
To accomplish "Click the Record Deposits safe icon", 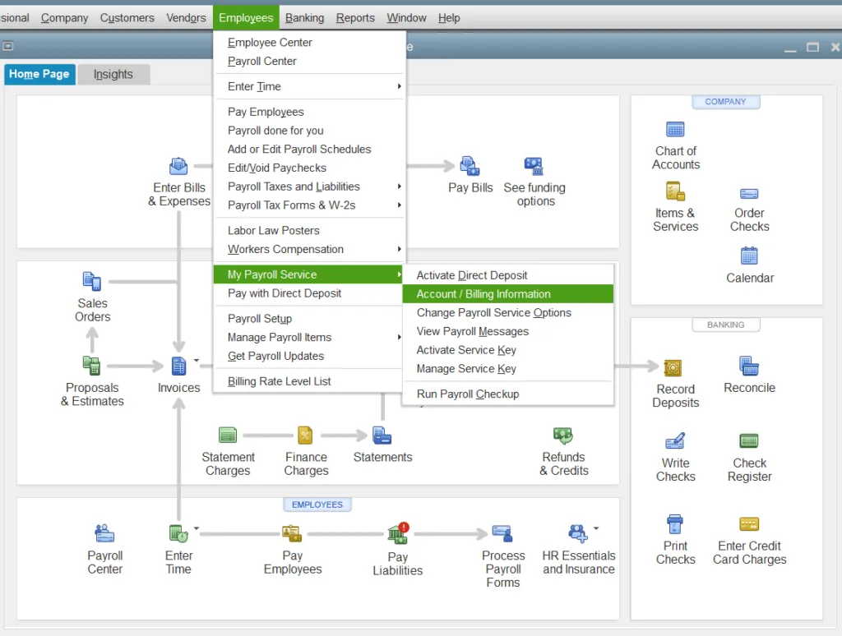I will (673, 367).
